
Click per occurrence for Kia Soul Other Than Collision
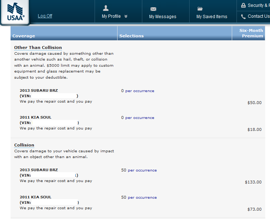coord(140,118)
